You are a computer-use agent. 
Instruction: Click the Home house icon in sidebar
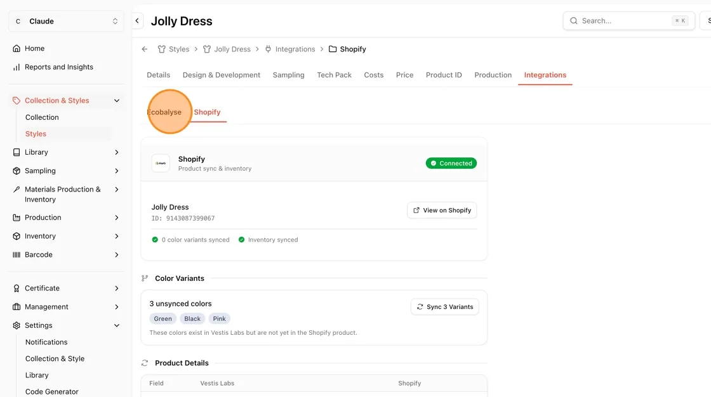click(17, 48)
